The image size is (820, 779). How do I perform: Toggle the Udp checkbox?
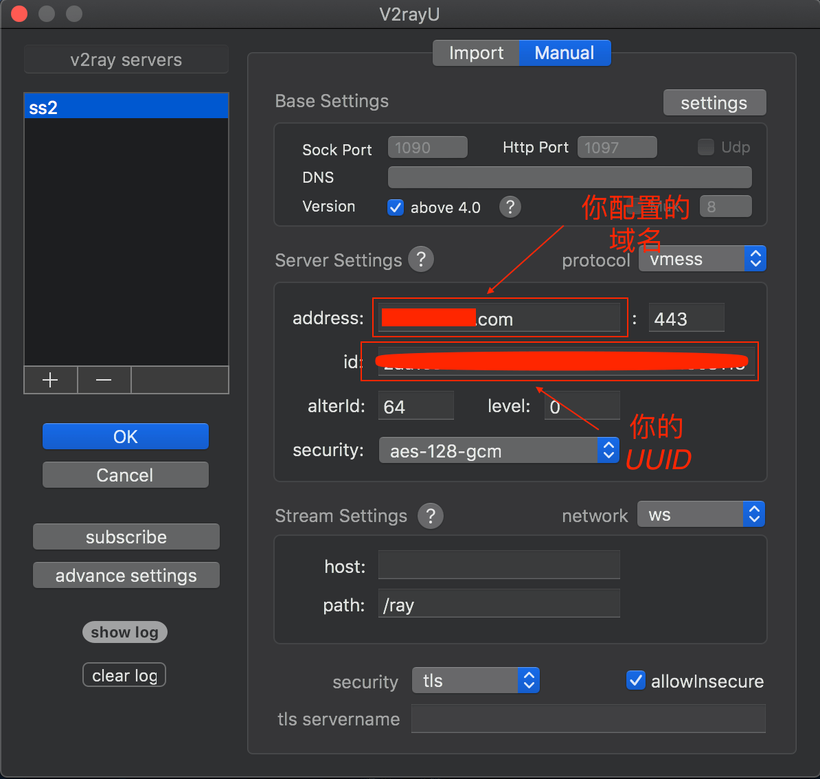pos(705,147)
